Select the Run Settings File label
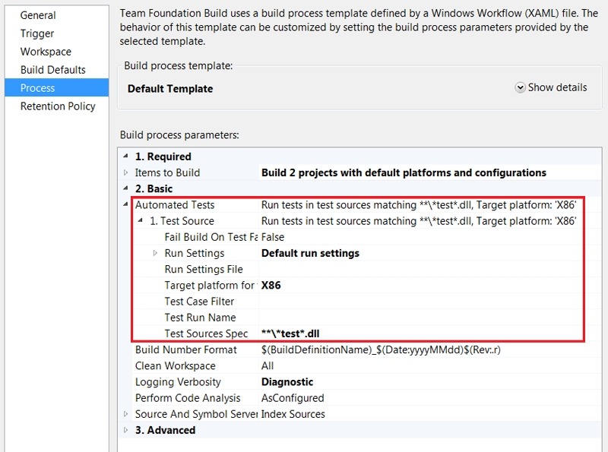Viewport: 608px width, 452px height. pos(204,269)
